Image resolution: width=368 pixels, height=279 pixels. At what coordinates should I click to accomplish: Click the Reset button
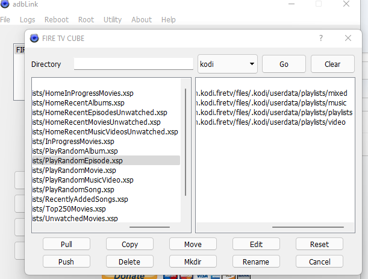319,244
